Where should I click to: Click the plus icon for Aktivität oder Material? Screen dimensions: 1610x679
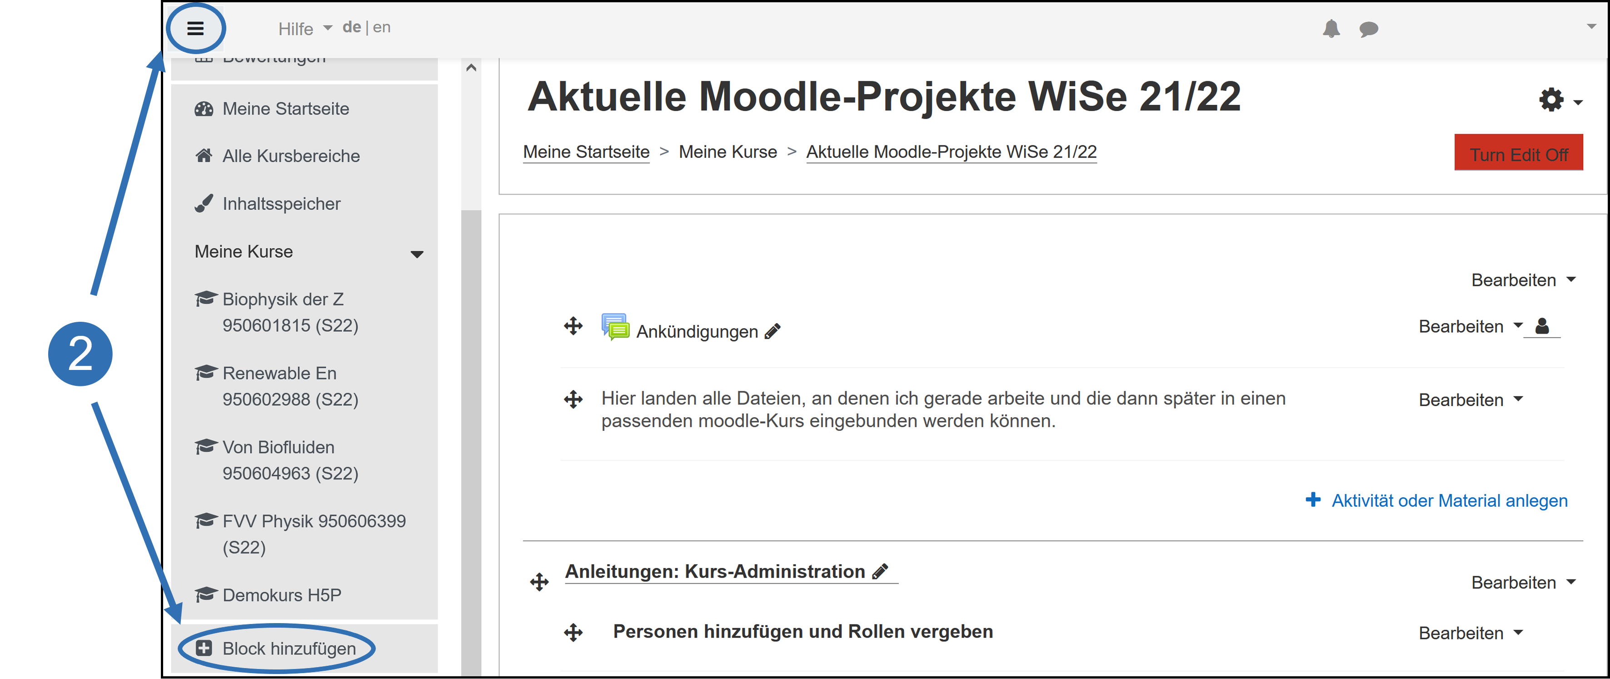coord(1312,499)
